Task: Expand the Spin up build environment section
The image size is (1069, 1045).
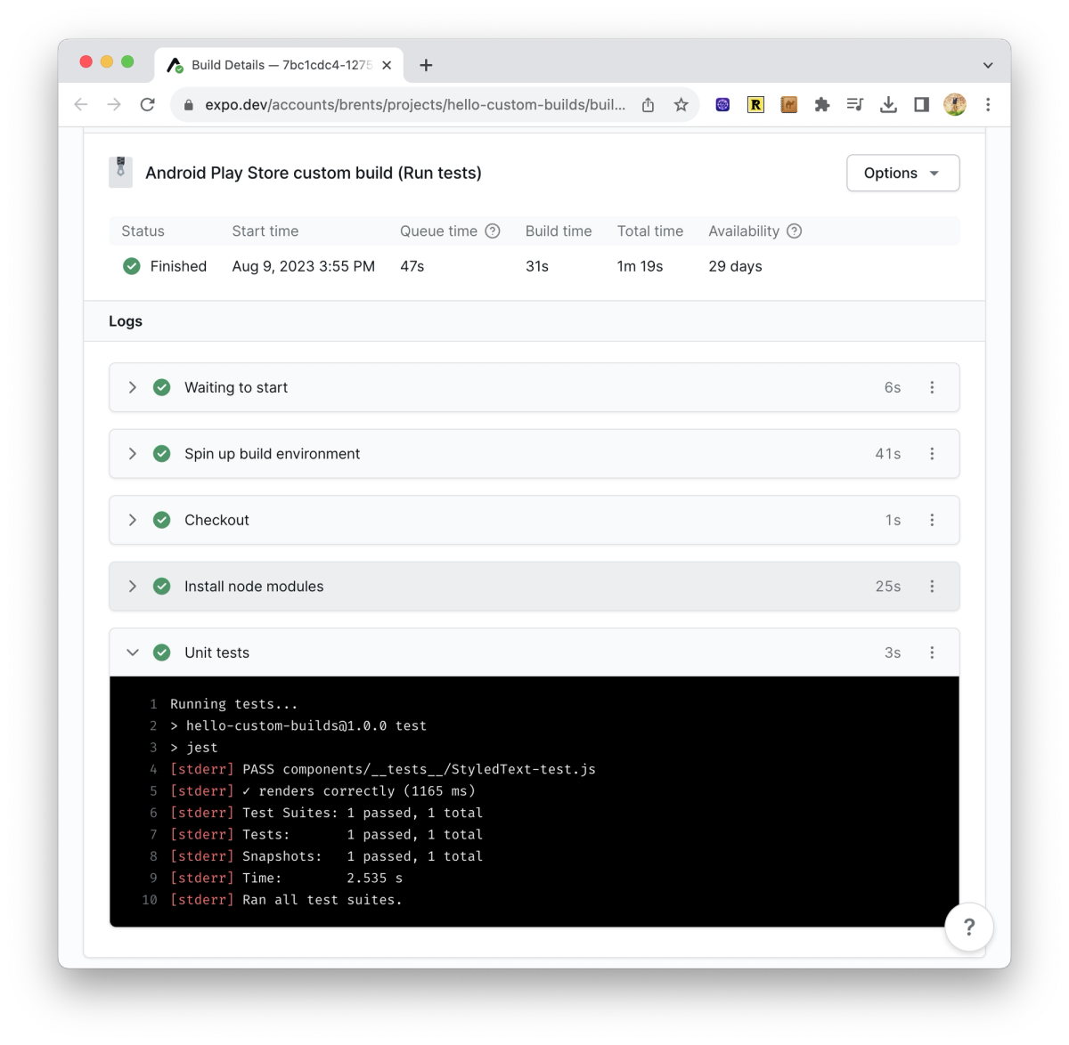Action: pyautogui.click(x=132, y=454)
